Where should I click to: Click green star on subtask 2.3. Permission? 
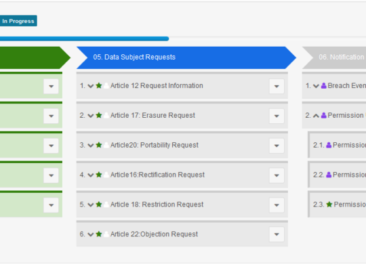coord(329,204)
